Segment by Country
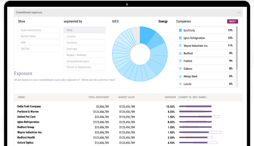This screenshot has height=146, width=254. 84,36
